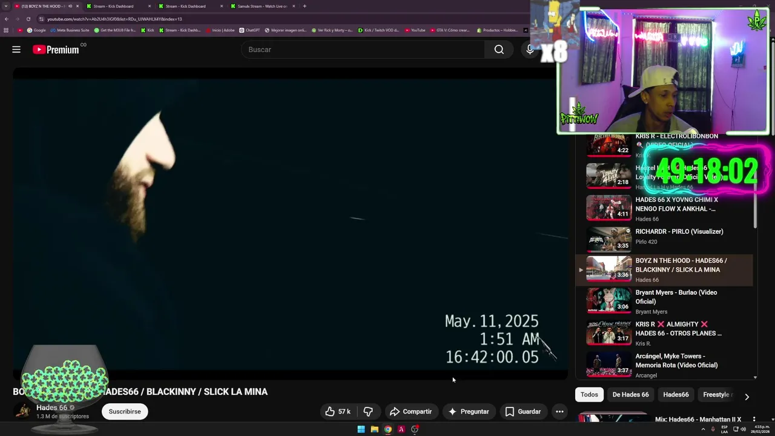Screen dimensions: 775x436
Task: Go forward with browser forward arrow
Action: tap(17, 19)
